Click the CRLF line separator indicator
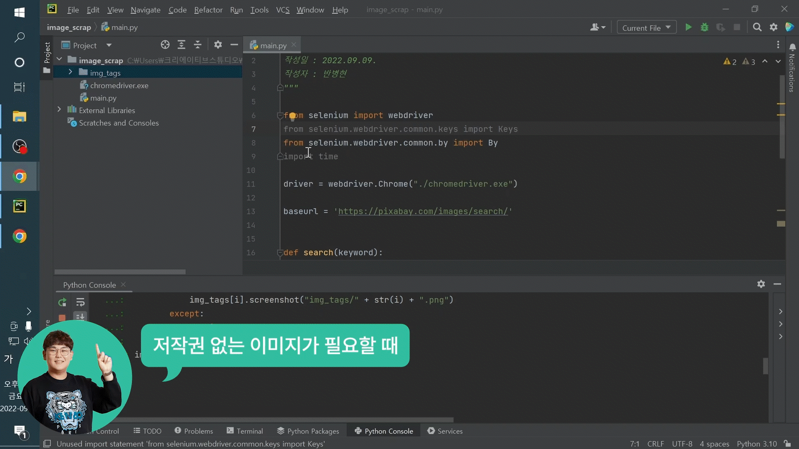 655,444
